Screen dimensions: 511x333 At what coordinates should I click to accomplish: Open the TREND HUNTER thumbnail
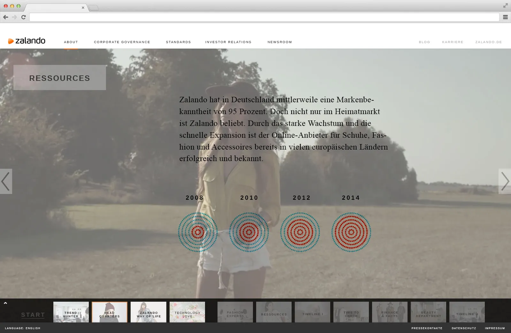[x=71, y=312]
